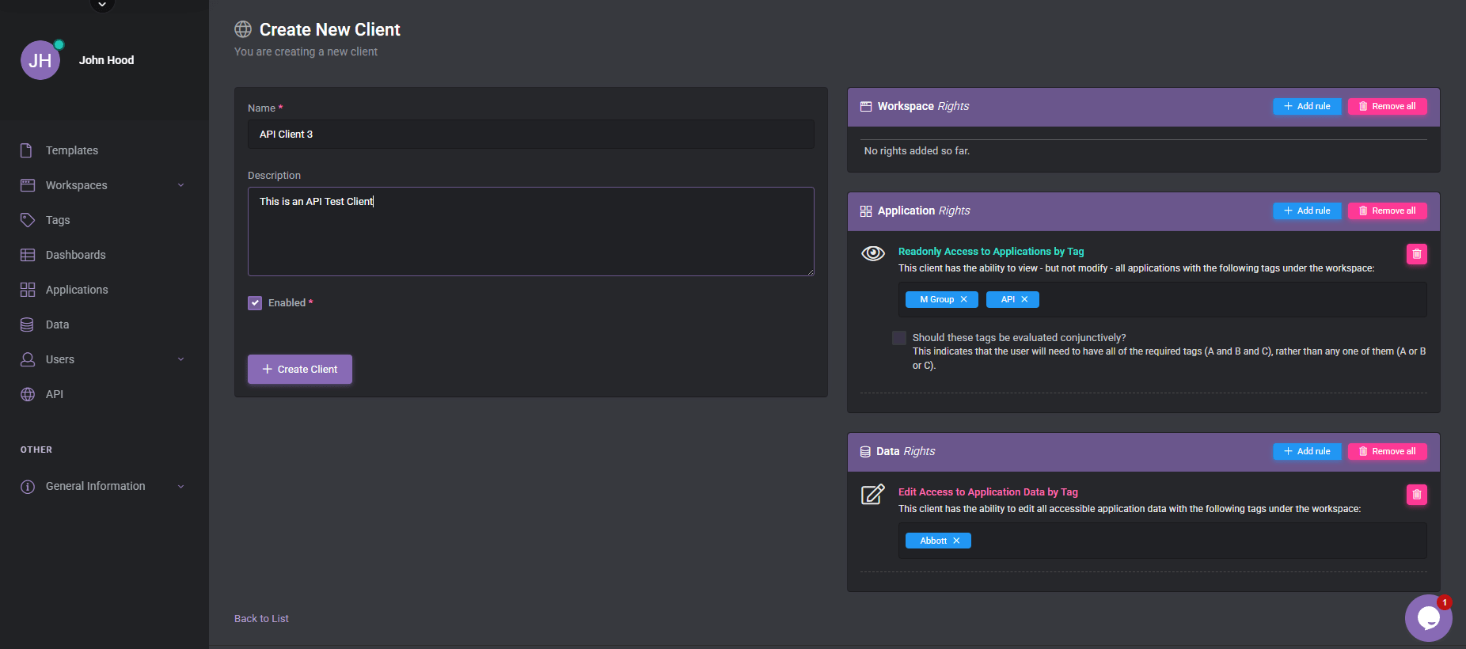Open the chat support bubble

pos(1427,617)
